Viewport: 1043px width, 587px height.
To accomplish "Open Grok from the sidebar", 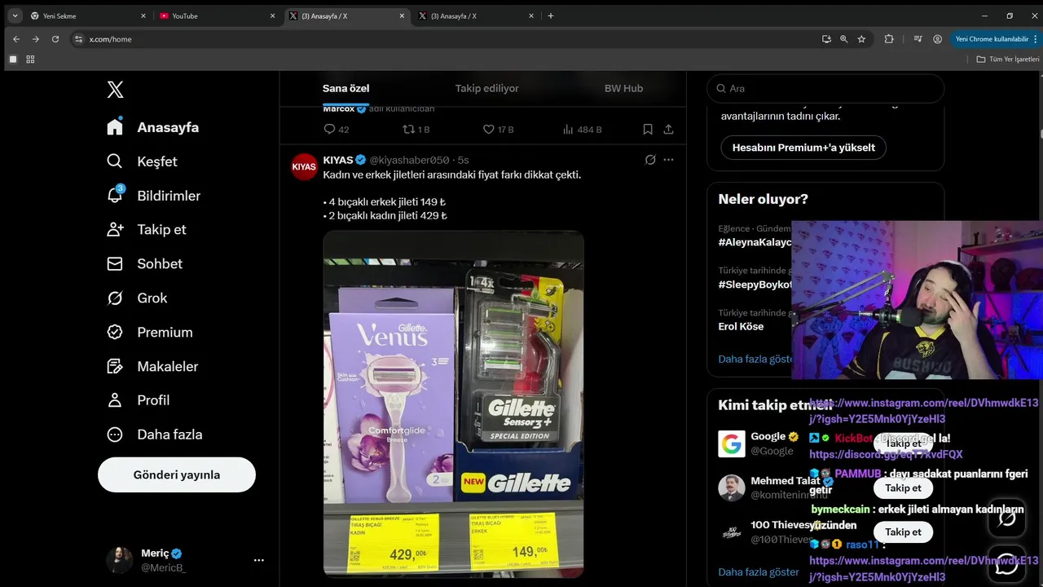I will 138,298.
